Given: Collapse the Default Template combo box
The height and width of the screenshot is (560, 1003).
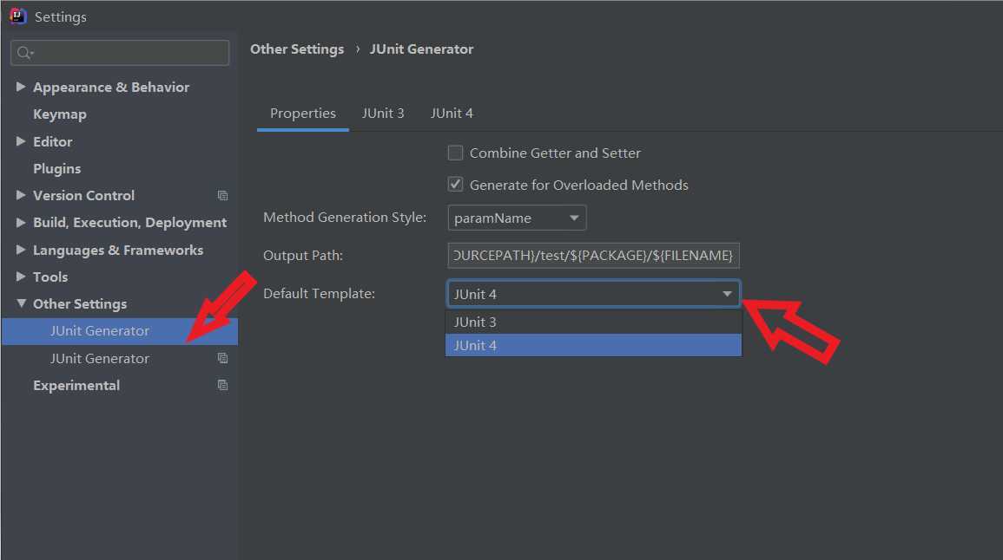Looking at the screenshot, I should tap(593, 294).
